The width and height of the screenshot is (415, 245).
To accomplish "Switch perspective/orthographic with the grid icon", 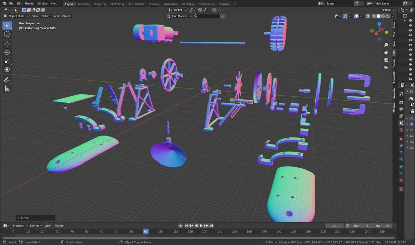I will pos(386,68).
